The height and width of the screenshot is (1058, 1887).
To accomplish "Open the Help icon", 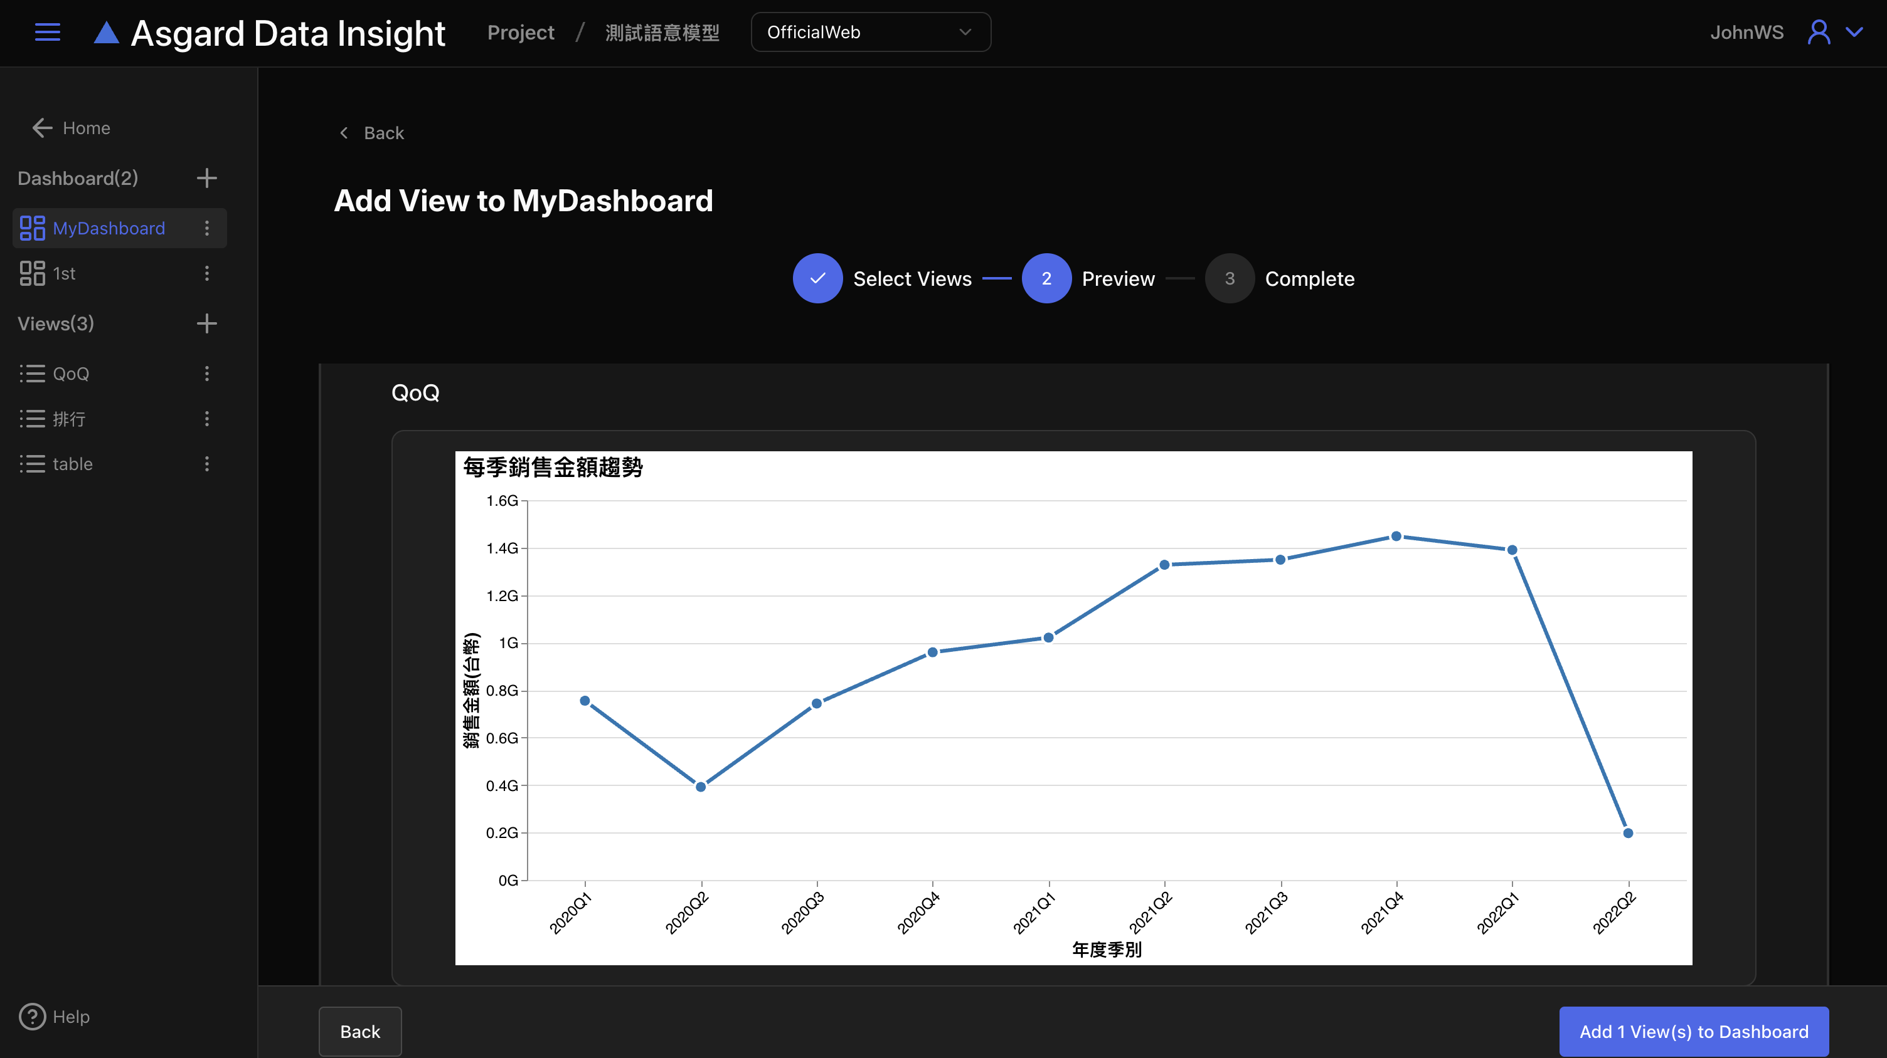I will coord(32,1016).
